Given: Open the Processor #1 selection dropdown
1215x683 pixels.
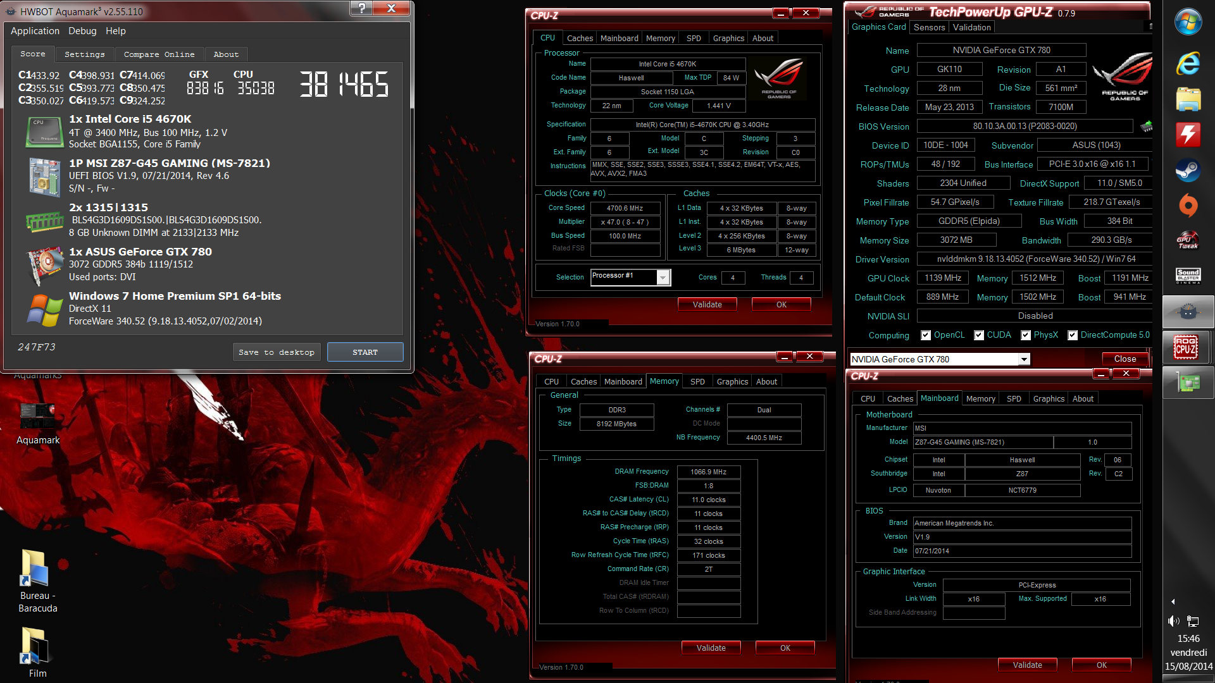Looking at the screenshot, I should click(x=663, y=277).
